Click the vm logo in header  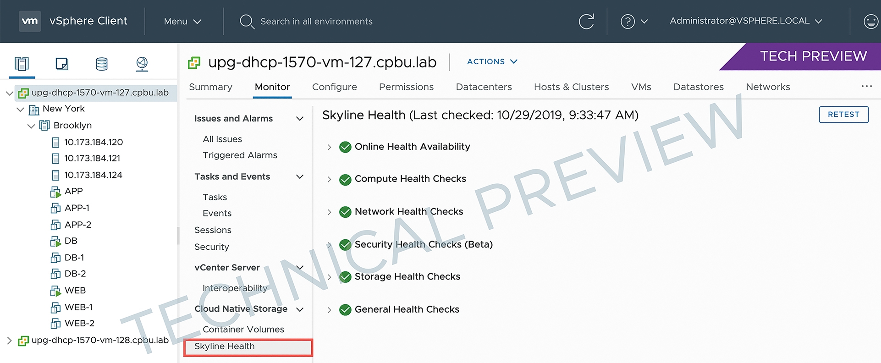tap(30, 21)
